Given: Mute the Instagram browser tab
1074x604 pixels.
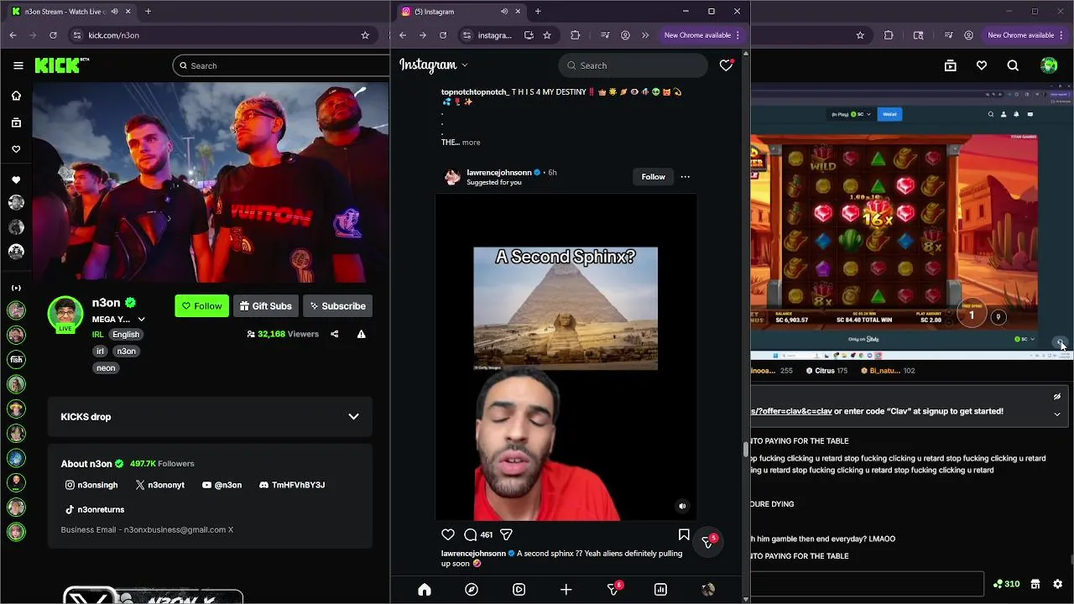Looking at the screenshot, I should pyautogui.click(x=503, y=12).
